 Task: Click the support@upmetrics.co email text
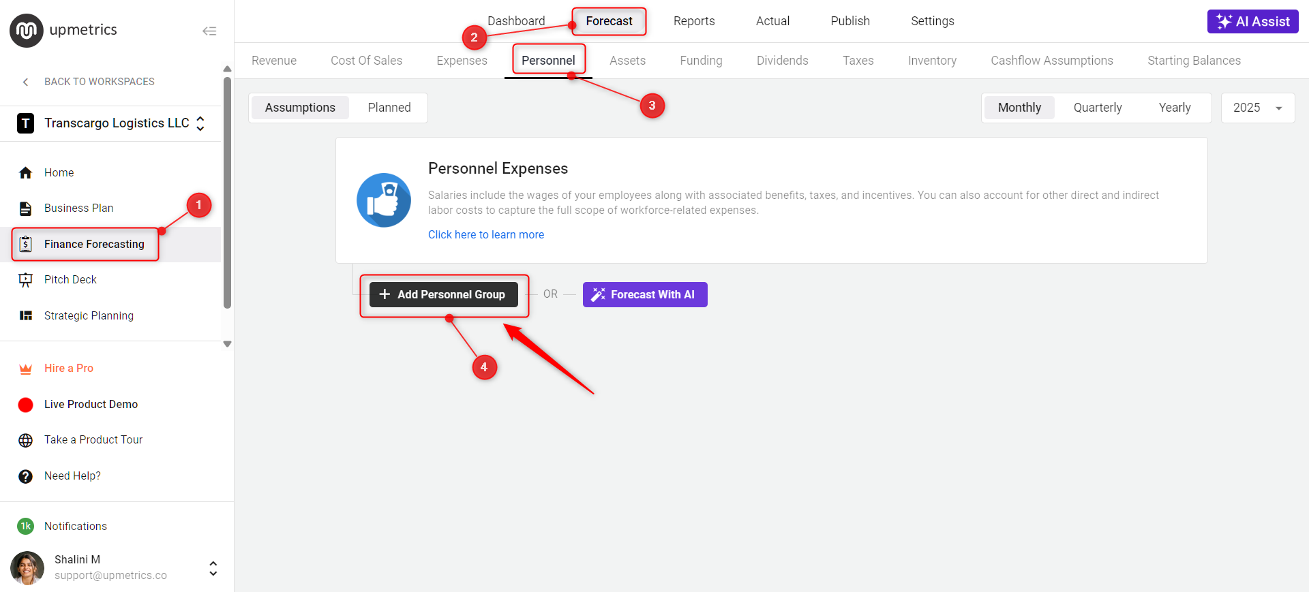pos(110,575)
